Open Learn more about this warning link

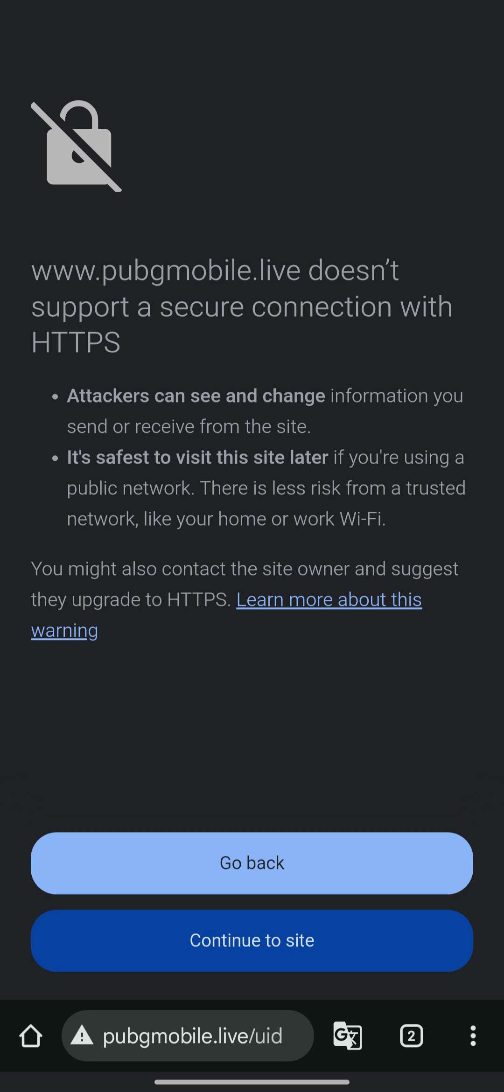click(329, 600)
